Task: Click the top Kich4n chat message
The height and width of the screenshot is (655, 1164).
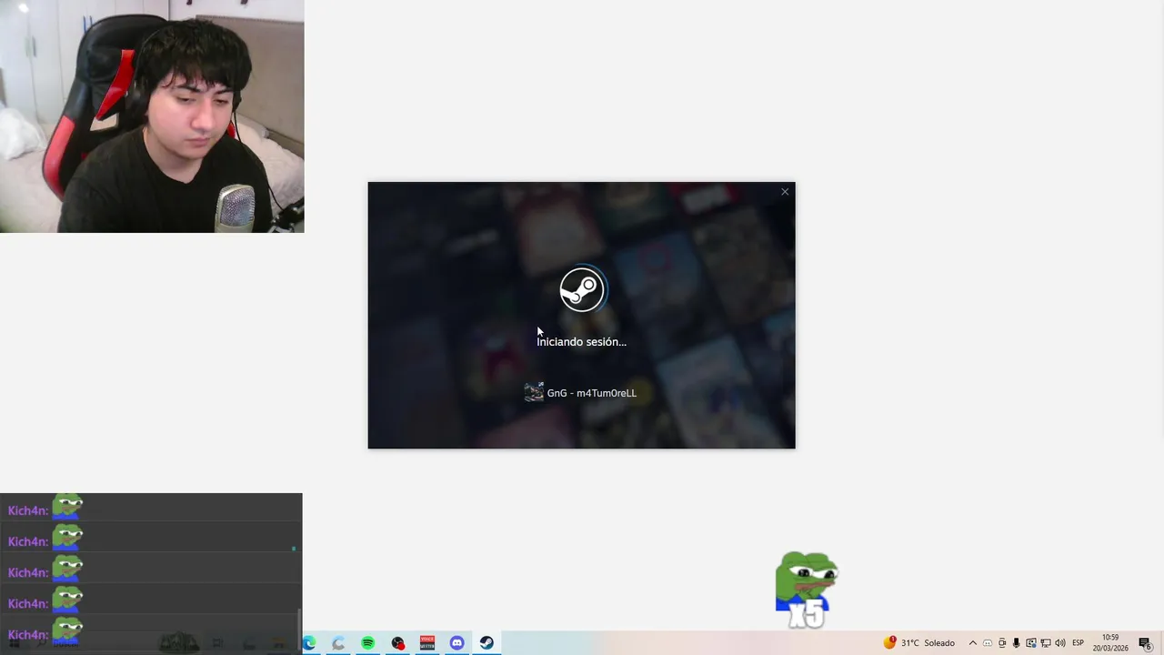Action: 151,509
